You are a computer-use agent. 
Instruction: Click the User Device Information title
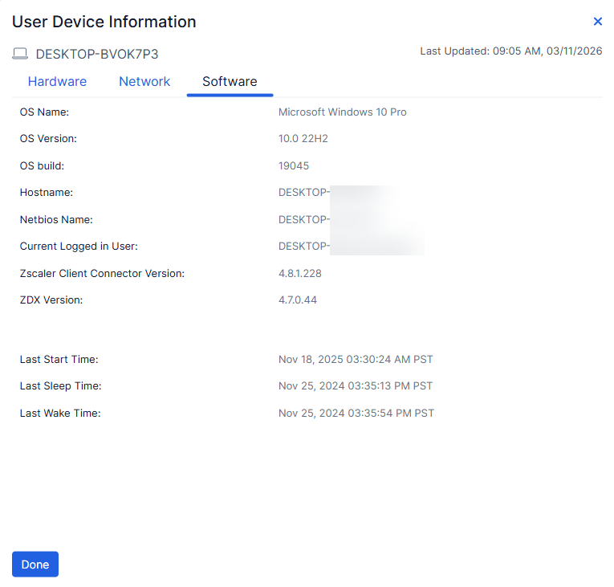(x=104, y=22)
